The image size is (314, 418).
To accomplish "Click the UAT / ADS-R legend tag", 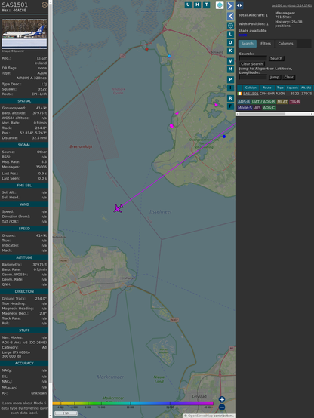I will (x=263, y=102).
